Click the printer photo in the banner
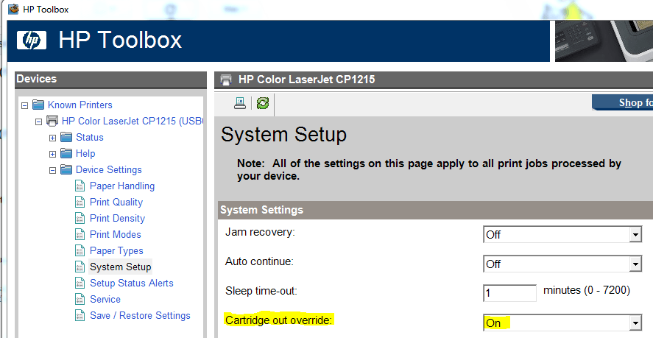The image size is (653, 338). point(604,41)
